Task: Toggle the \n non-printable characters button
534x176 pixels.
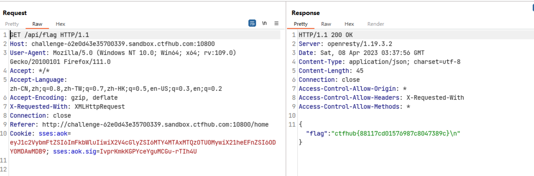Action: click(x=264, y=23)
